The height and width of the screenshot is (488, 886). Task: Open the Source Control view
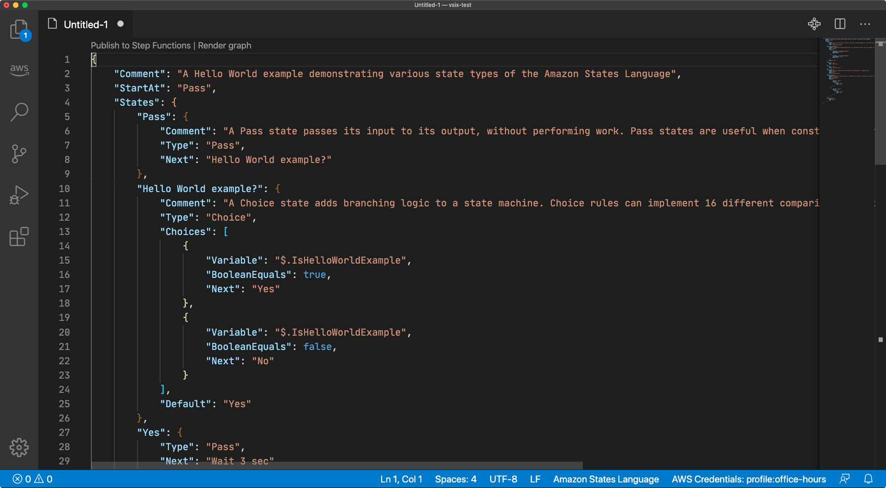click(x=19, y=154)
